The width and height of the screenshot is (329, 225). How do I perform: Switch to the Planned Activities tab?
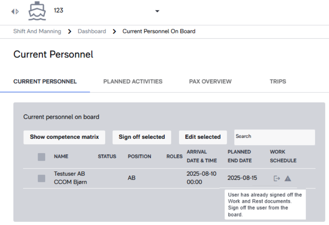point(133,81)
